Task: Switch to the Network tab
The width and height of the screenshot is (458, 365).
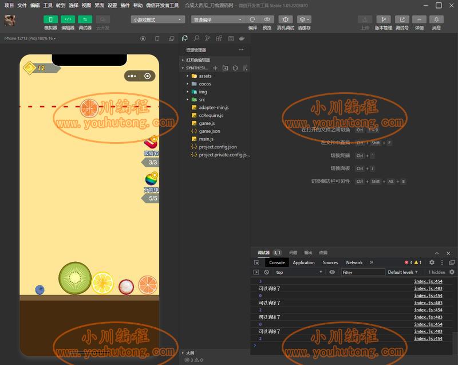Action: pyautogui.click(x=354, y=262)
